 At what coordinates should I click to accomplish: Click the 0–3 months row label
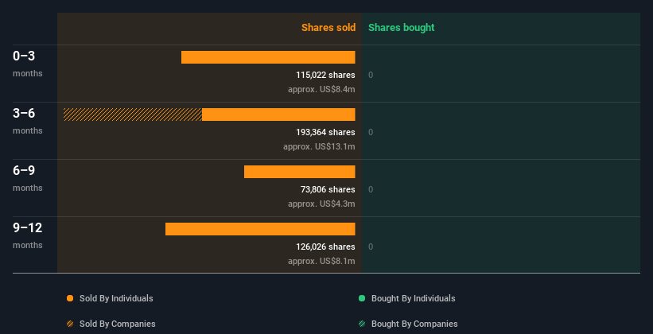28,64
